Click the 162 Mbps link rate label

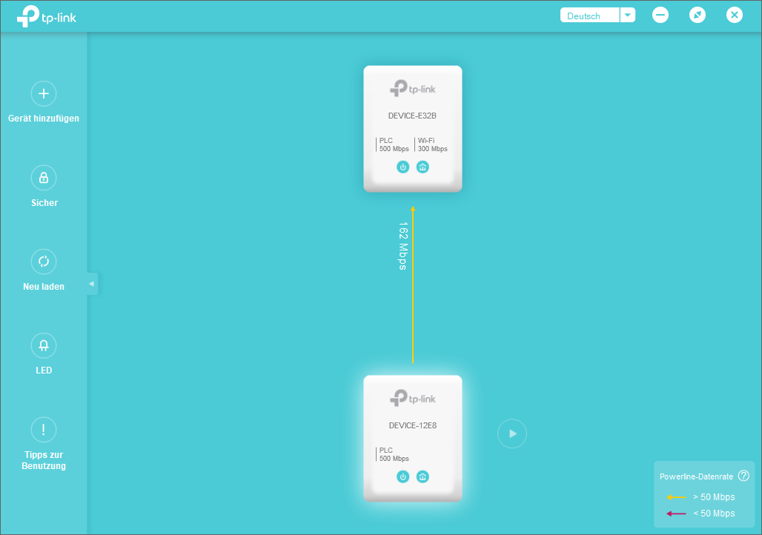[403, 246]
